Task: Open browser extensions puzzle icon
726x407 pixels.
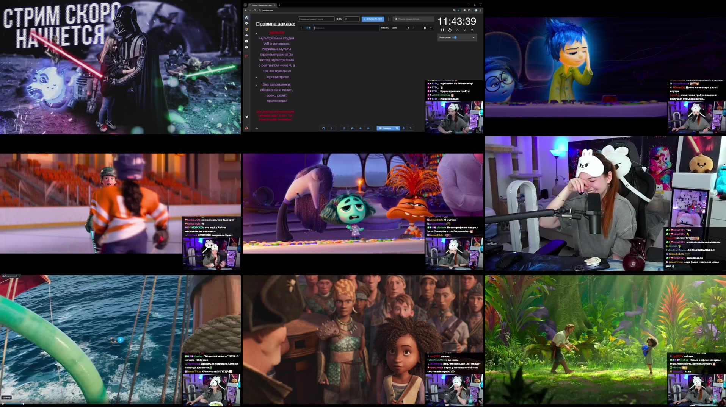Action: click(469, 10)
